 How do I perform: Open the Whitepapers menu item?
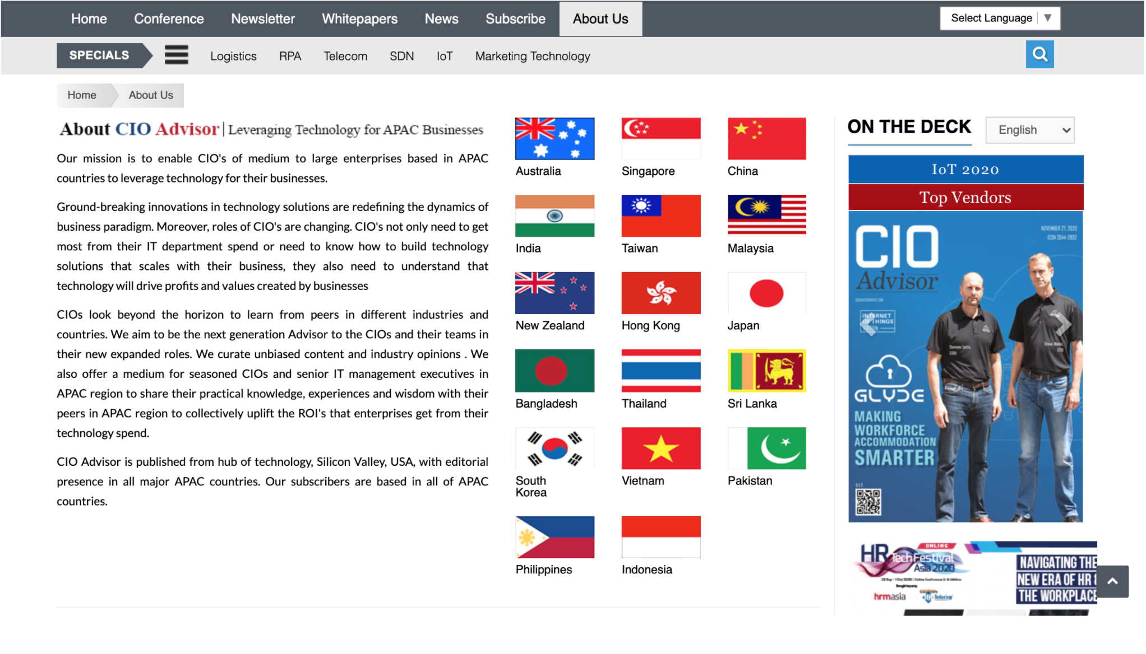(x=359, y=19)
